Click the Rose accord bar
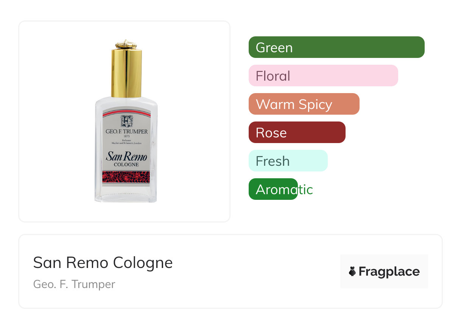Viewport: 461px width, 327px height. tap(297, 132)
